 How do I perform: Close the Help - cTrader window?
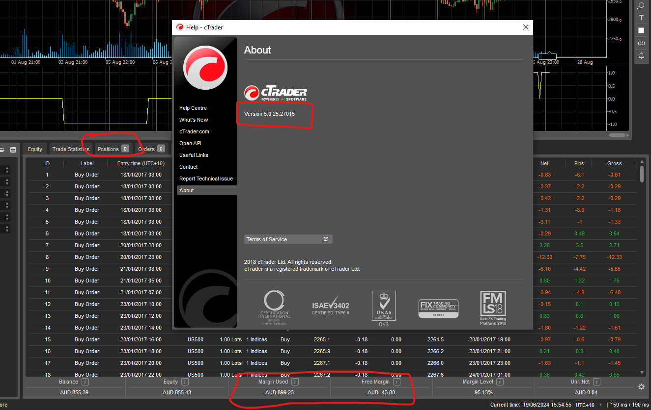526,27
